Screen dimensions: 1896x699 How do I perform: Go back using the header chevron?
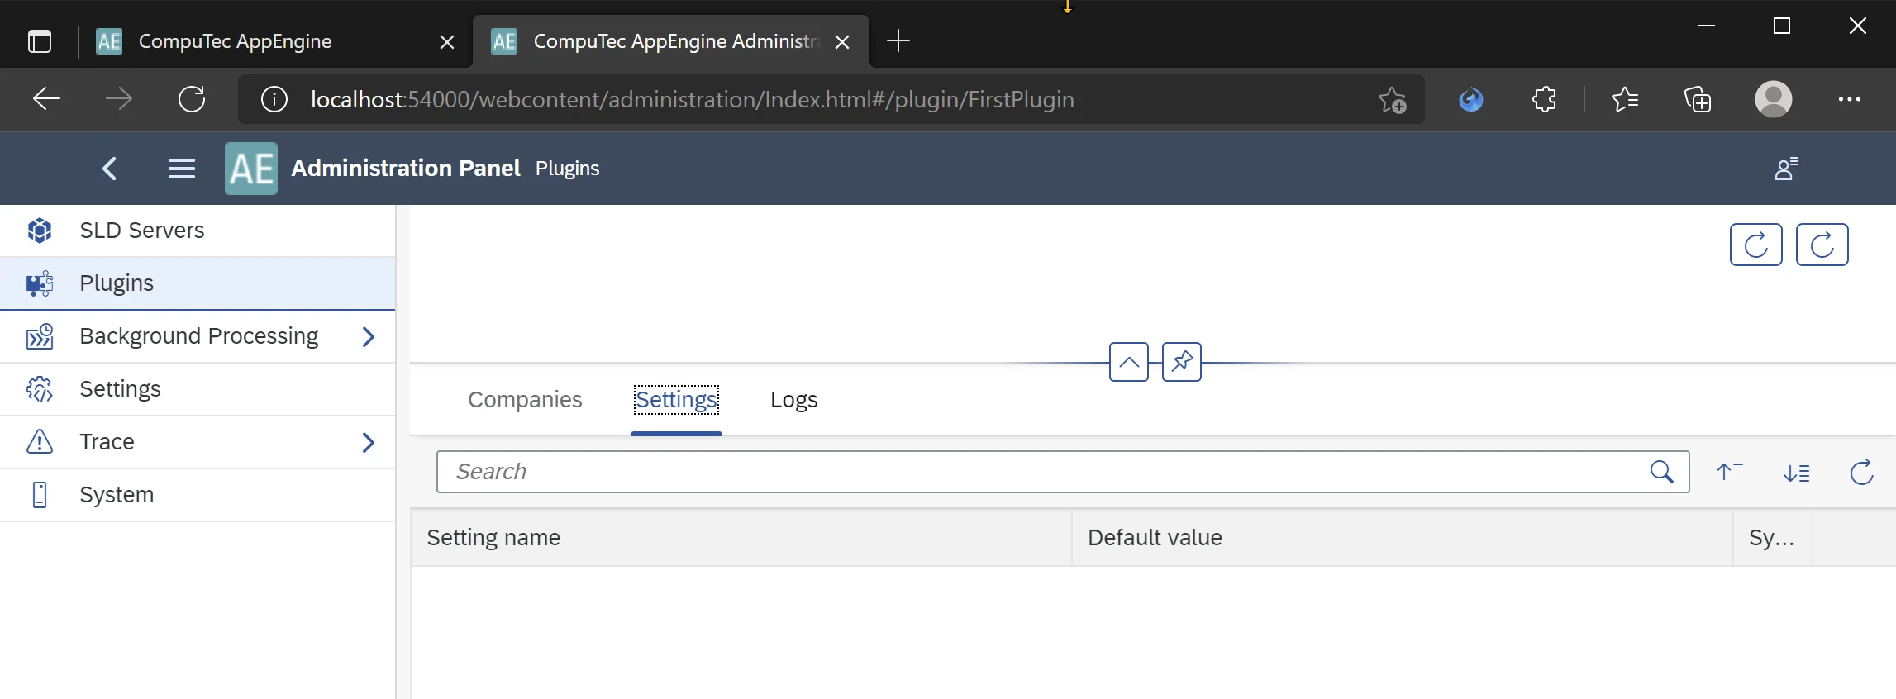pos(110,169)
